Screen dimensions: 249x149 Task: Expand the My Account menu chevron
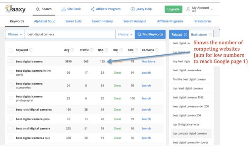click(x=212, y=10)
